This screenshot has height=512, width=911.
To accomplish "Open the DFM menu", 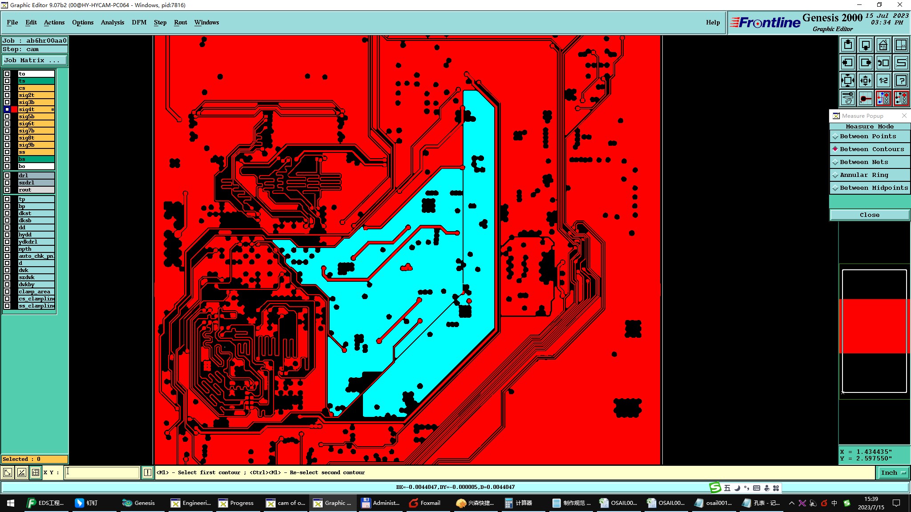I will pyautogui.click(x=139, y=22).
